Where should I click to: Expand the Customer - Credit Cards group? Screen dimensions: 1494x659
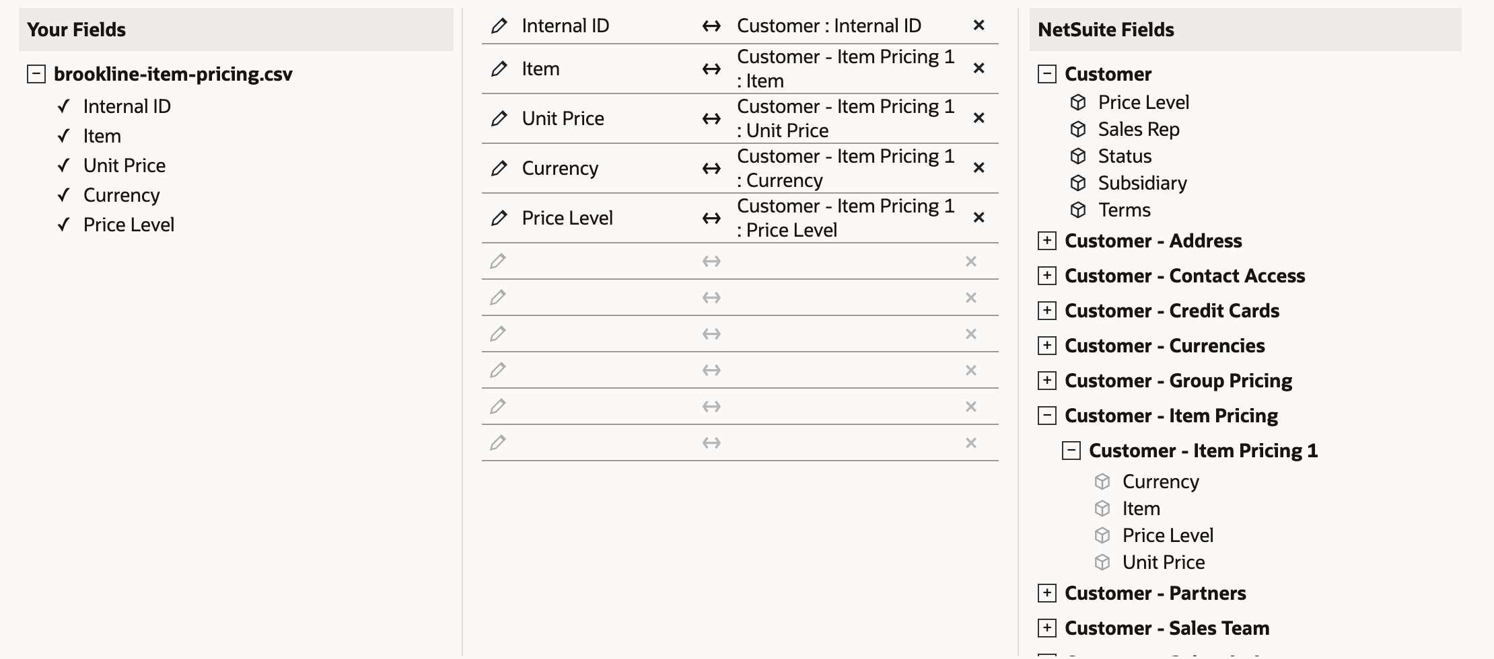tap(1047, 311)
